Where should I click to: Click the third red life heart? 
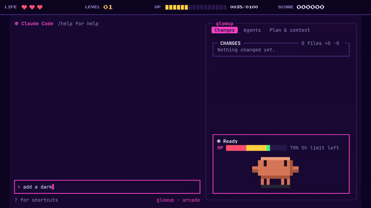pyautogui.click(x=40, y=7)
